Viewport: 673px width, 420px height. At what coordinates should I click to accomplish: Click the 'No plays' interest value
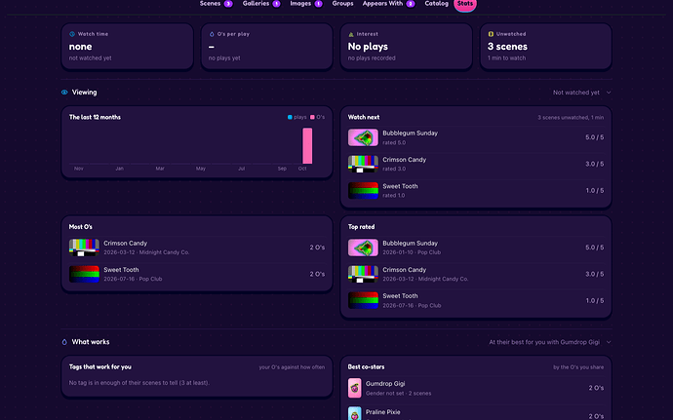click(368, 47)
